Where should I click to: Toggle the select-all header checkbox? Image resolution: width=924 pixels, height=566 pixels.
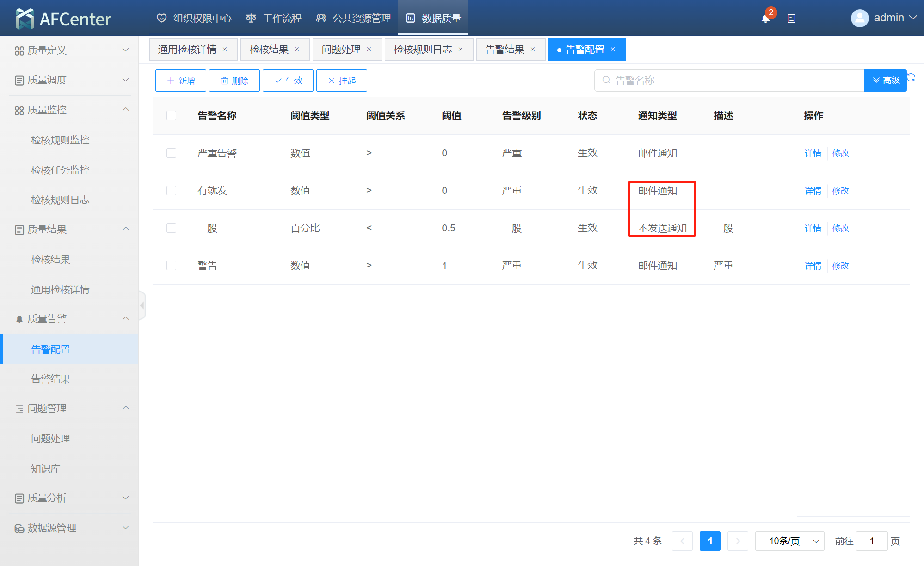tap(171, 116)
